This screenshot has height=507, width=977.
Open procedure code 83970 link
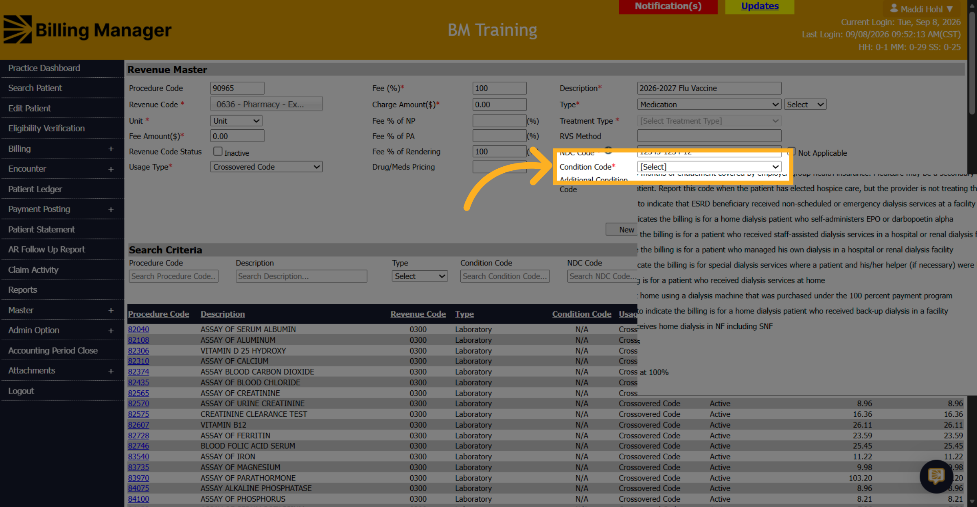pyautogui.click(x=138, y=478)
